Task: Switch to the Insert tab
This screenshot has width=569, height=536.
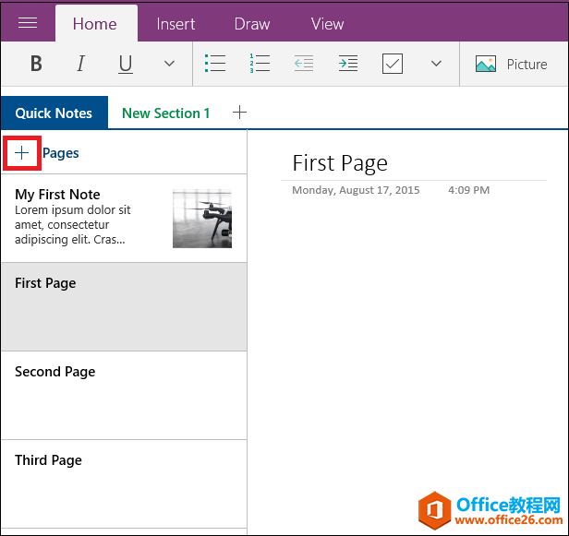Action: (x=176, y=24)
